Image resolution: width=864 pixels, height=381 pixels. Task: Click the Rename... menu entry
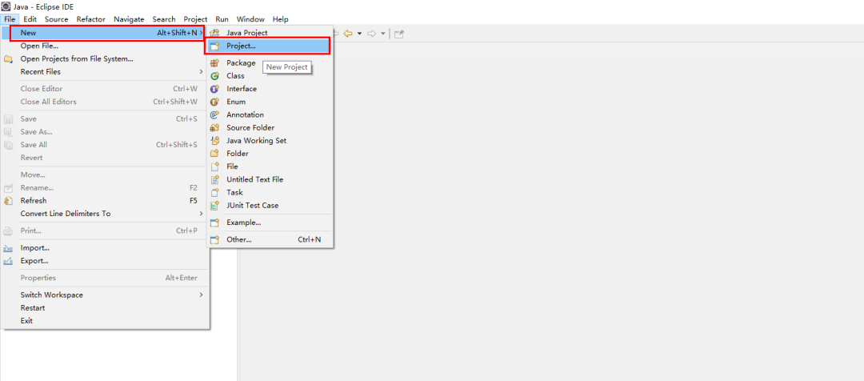click(105, 188)
